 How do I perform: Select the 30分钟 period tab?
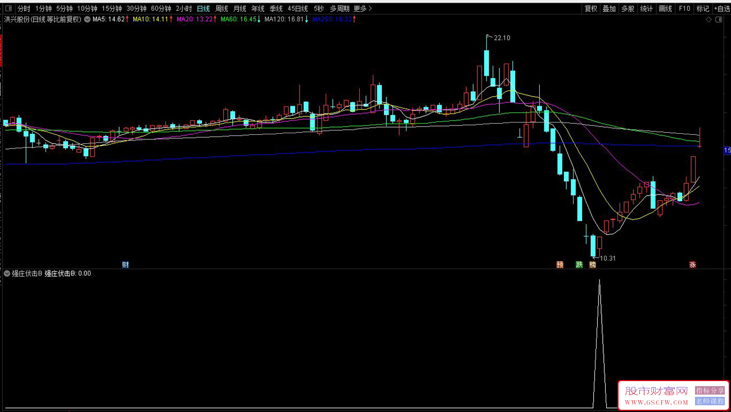(x=137, y=9)
